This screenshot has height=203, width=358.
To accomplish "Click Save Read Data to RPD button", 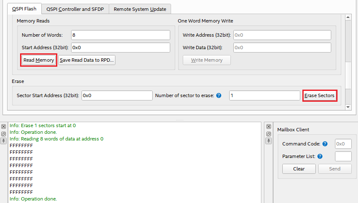I will (x=87, y=60).
